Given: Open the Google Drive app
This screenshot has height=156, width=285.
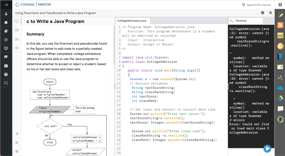Looking at the screenshot, I should coord(280,98).
